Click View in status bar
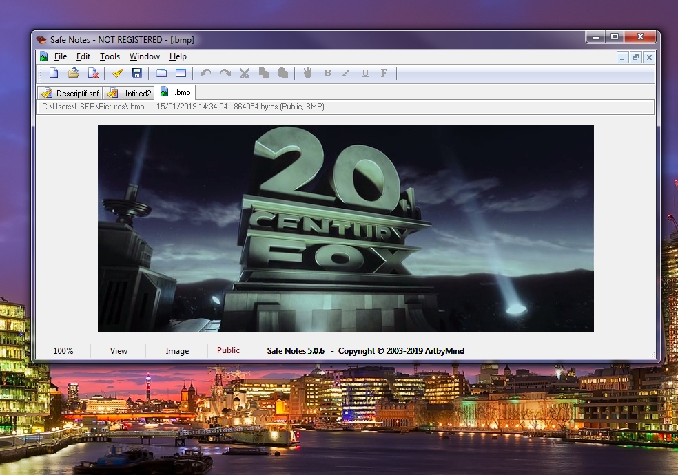 click(119, 351)
